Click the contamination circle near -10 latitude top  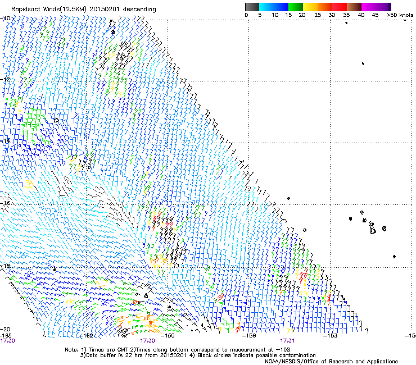pos(113,33)
